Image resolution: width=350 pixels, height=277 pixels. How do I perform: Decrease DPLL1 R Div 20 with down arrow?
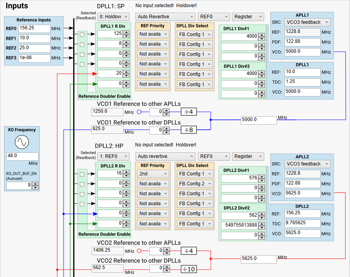[126, 75]
